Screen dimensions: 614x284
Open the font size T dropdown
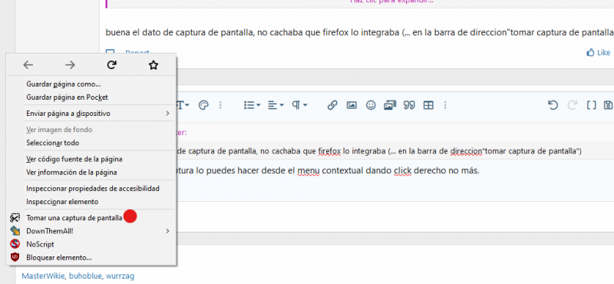coord(183,105)
